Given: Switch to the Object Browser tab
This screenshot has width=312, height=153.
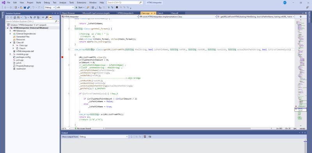Looking at the screenshot, I should pos(69,13).
